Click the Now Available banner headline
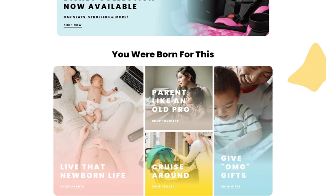 click(100, 7)
